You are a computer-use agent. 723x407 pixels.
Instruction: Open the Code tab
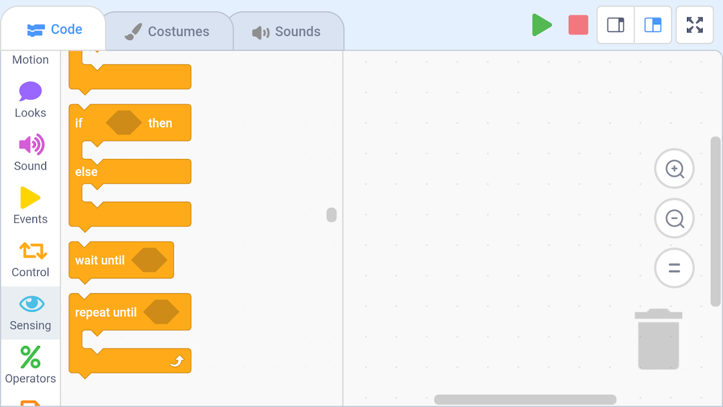click(55, 30)
